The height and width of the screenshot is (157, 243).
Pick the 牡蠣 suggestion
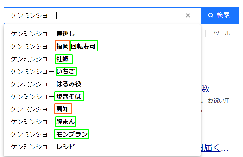point(63,59)
